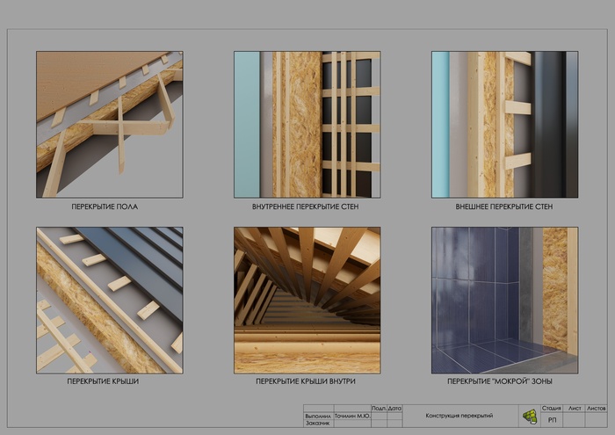The width and height of the screenshot is (615, 435).
Task: Select the ВНУТРЕННЕЕ ПЕРЕКРЫТИЕ СТЕН caption
Action: click(x=307, y=207)
